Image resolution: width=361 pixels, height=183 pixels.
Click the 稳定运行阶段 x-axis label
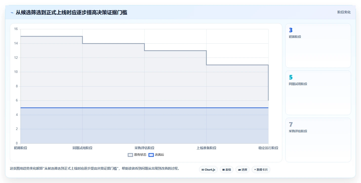point(268,148)
